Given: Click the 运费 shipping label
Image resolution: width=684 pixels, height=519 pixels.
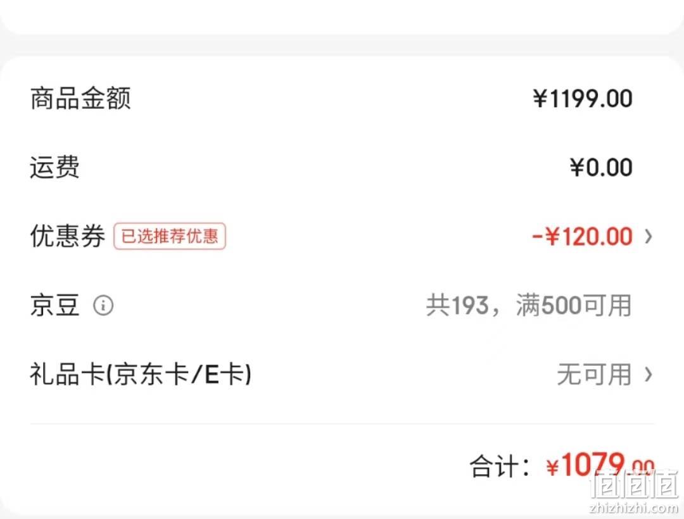Looking at the screenshot, I should tap(54, 167).
